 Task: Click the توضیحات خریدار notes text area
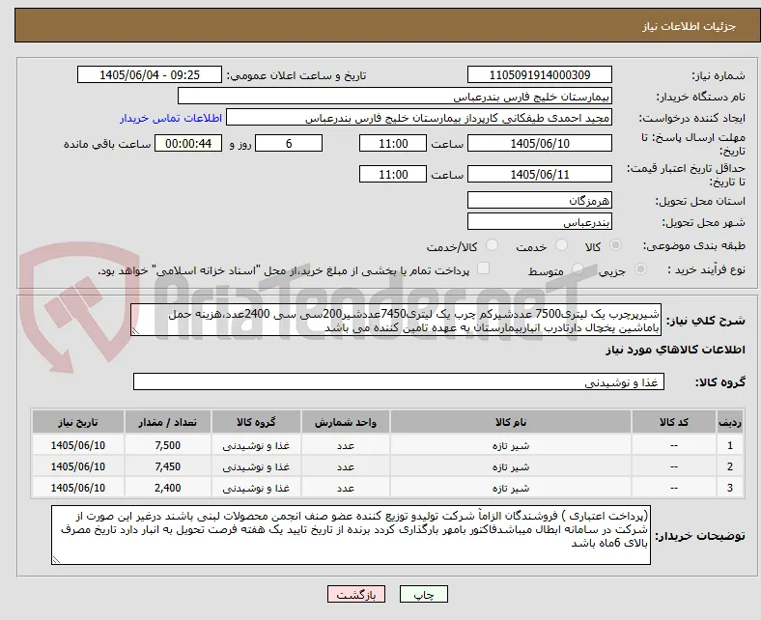click(351, 535)
